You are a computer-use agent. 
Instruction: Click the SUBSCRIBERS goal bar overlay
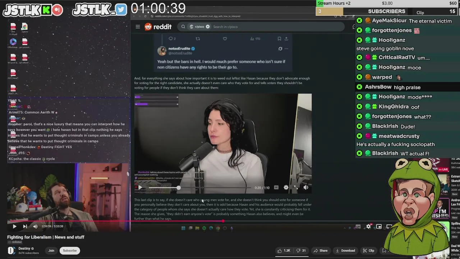pyautogui.click(x=386, y=12)
